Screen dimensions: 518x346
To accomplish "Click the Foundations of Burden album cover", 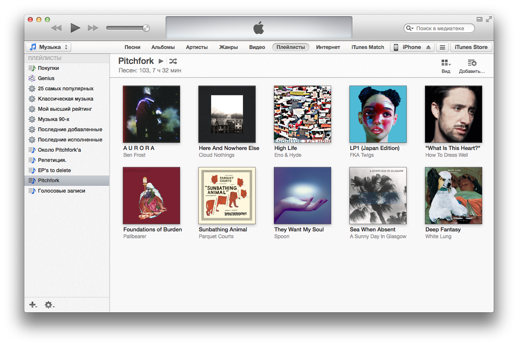I will (151, 196).
